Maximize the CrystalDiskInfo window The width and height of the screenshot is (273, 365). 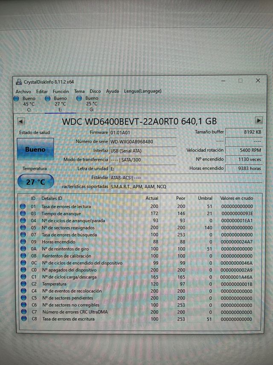tap(241, 80)
